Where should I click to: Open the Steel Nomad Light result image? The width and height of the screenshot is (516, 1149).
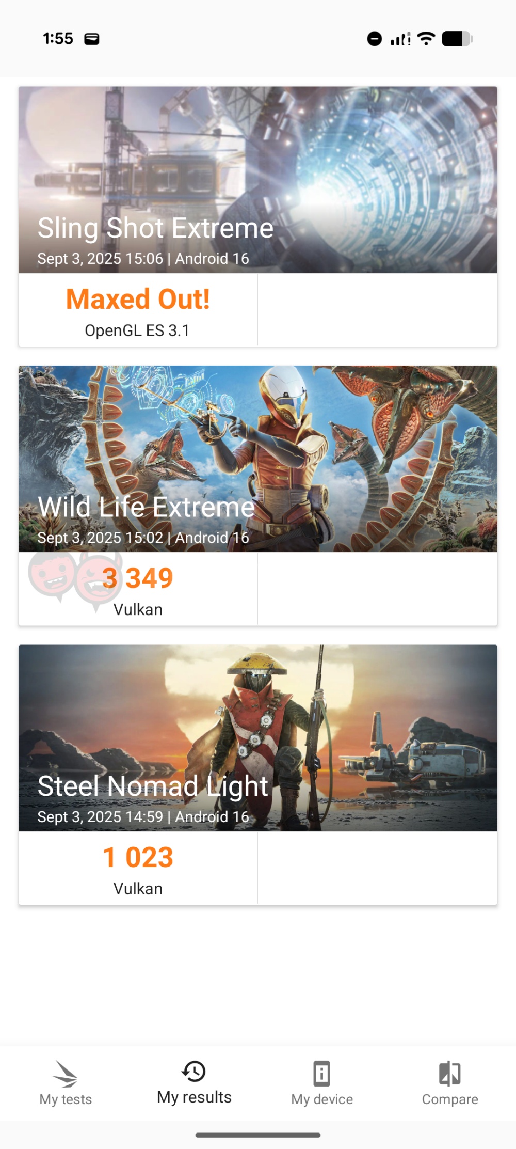258,738
